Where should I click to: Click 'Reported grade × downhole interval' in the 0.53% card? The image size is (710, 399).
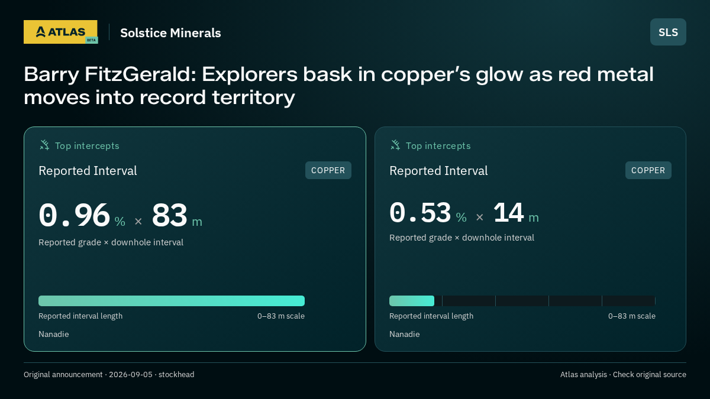[461, 238]
